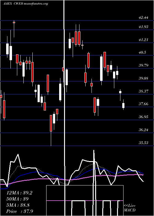Click the Price : 37.9 readout
The width and height of the screenshot is (154, 216).
20,211
